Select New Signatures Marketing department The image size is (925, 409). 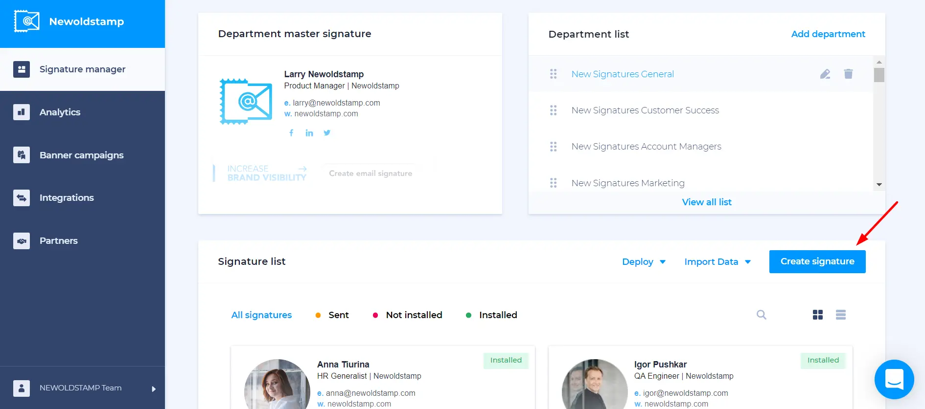628,183
